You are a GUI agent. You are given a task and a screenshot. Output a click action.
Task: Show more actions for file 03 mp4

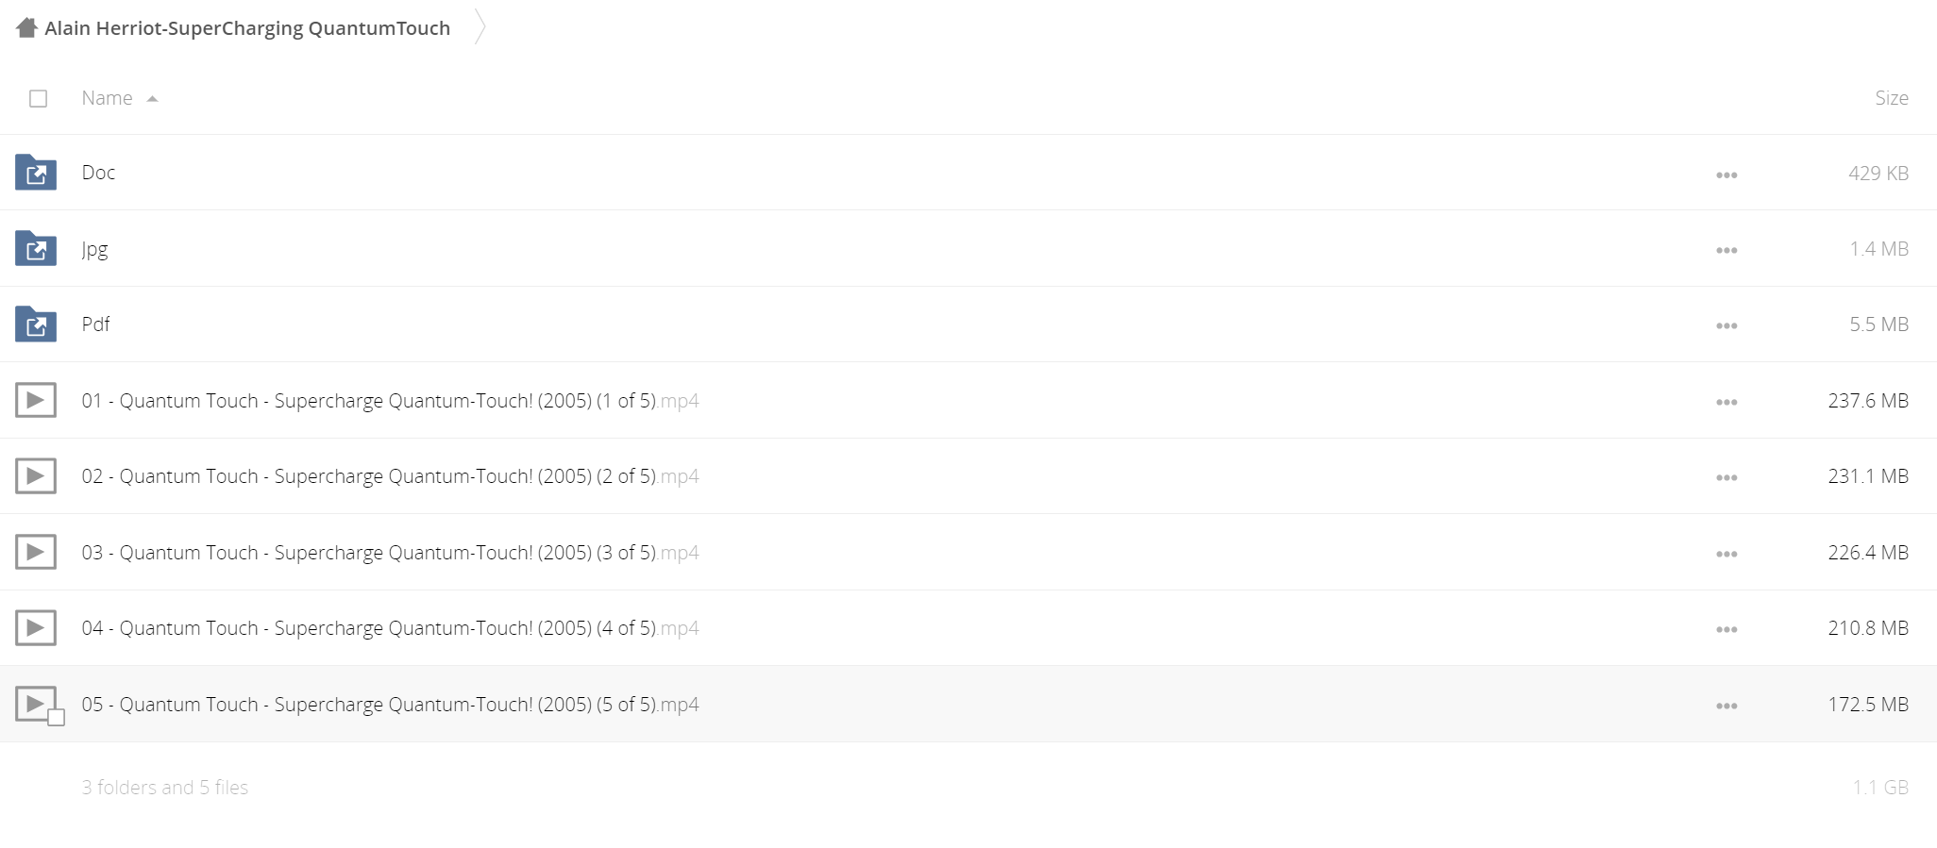(1726, 554)
